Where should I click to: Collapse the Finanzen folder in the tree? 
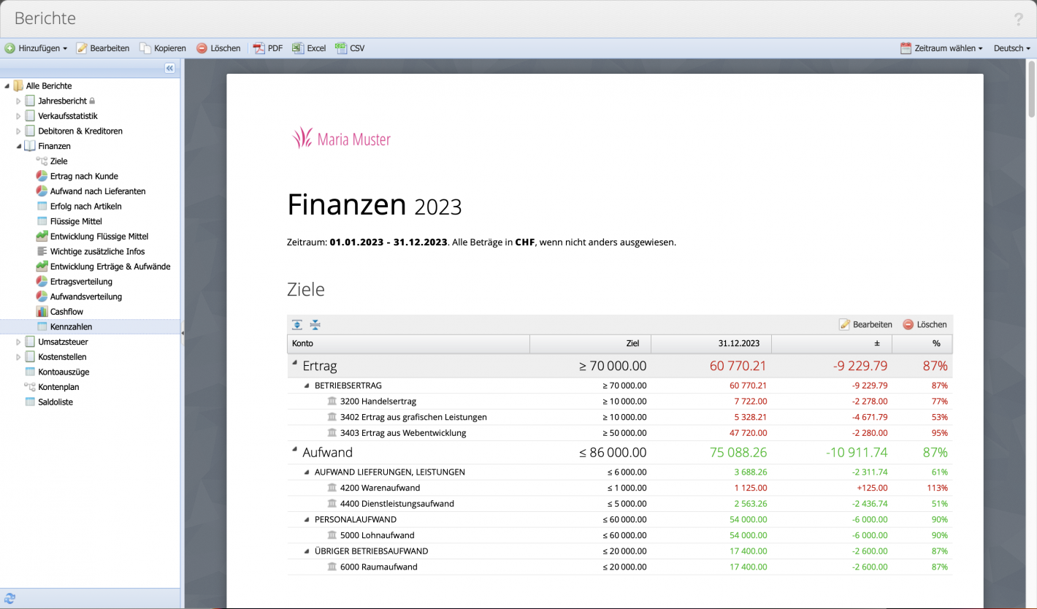[x=17, y=145]
